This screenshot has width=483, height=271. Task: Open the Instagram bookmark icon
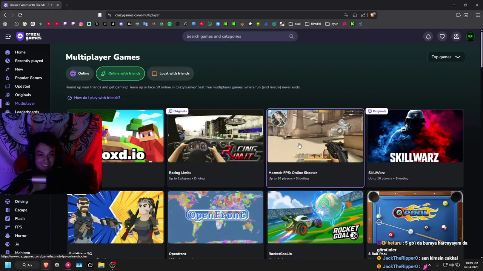point(81,24)
